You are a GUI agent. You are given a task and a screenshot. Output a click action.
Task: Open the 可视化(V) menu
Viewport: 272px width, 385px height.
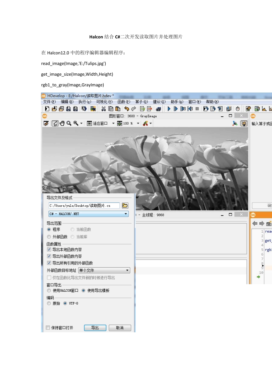click(104, 102)
